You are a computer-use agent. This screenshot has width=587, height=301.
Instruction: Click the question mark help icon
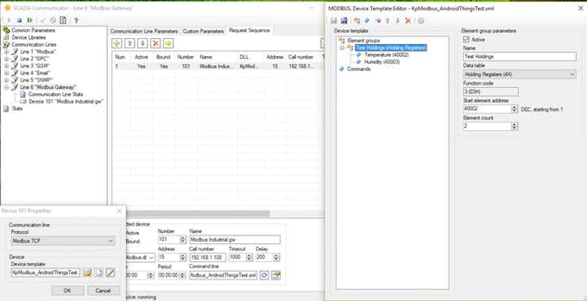click(x=76, y=20)
